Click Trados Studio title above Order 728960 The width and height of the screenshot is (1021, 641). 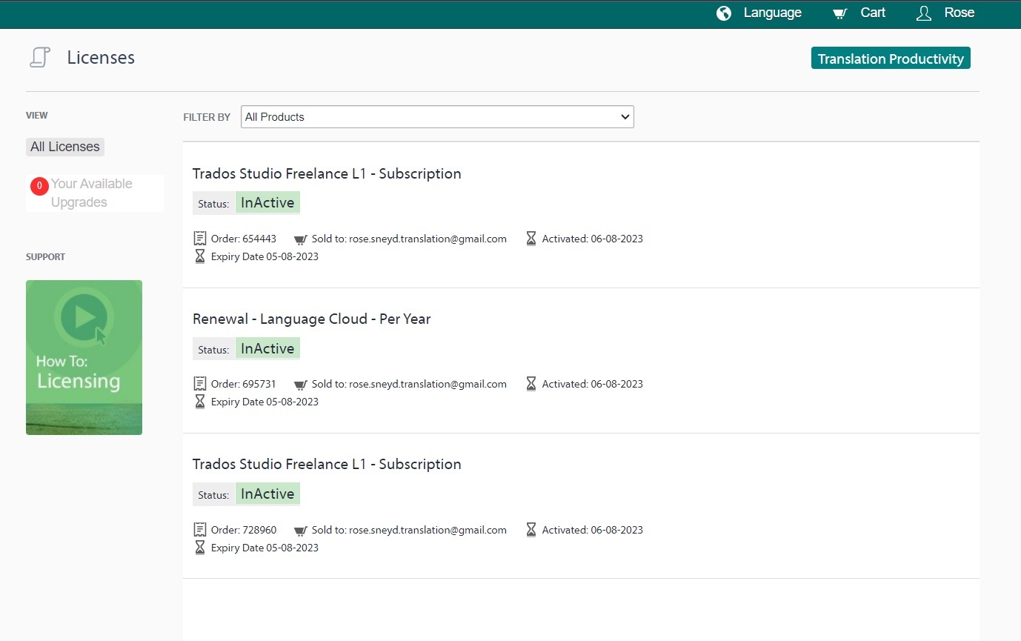click(x=327, y=464)
